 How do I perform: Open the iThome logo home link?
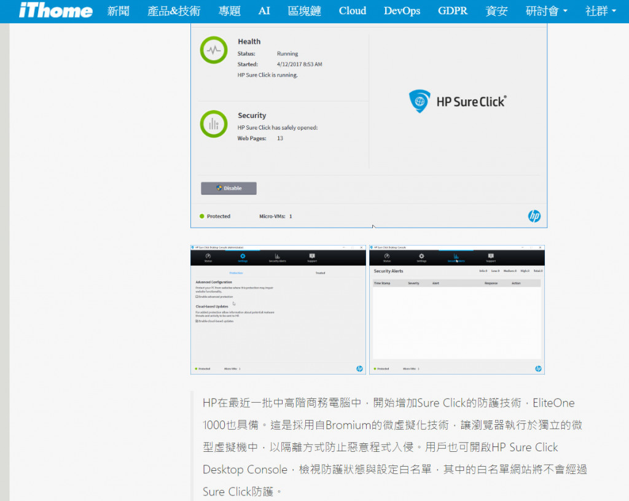click(x=56, y=11)
